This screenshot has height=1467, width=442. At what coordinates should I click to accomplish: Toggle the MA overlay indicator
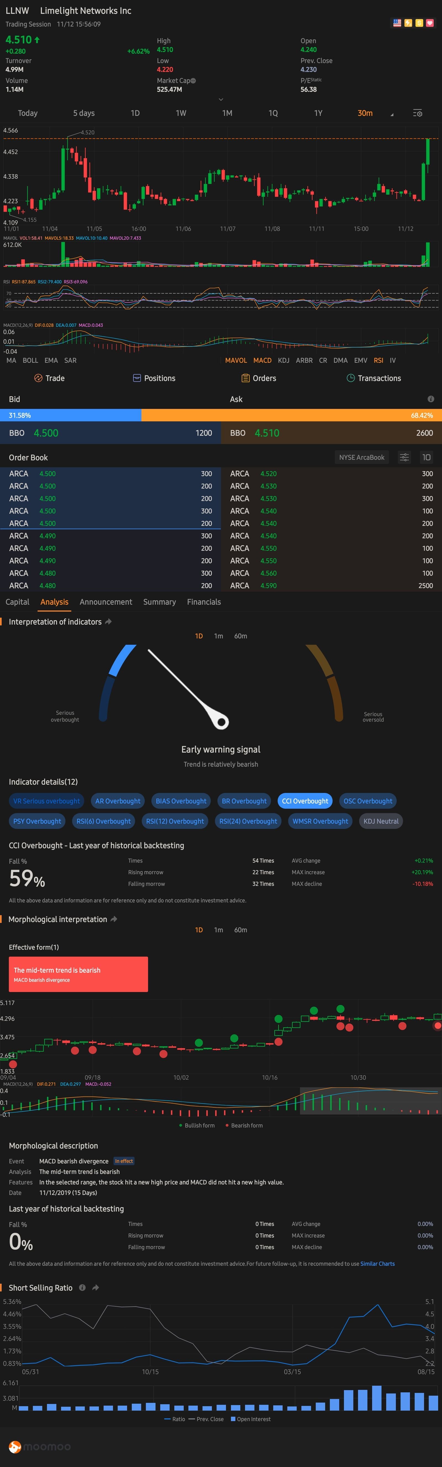[x=11, y=361]
